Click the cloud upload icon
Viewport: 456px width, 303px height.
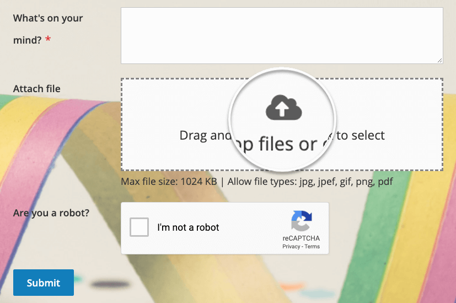tap(283, 108)
